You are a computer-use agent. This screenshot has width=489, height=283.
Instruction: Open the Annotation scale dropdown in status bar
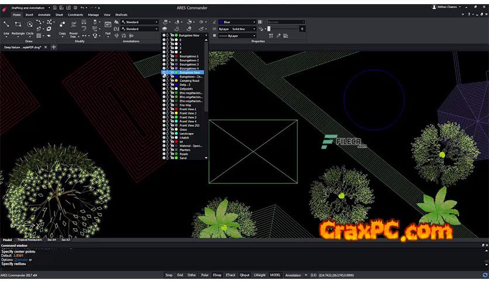tap(306, 275)
